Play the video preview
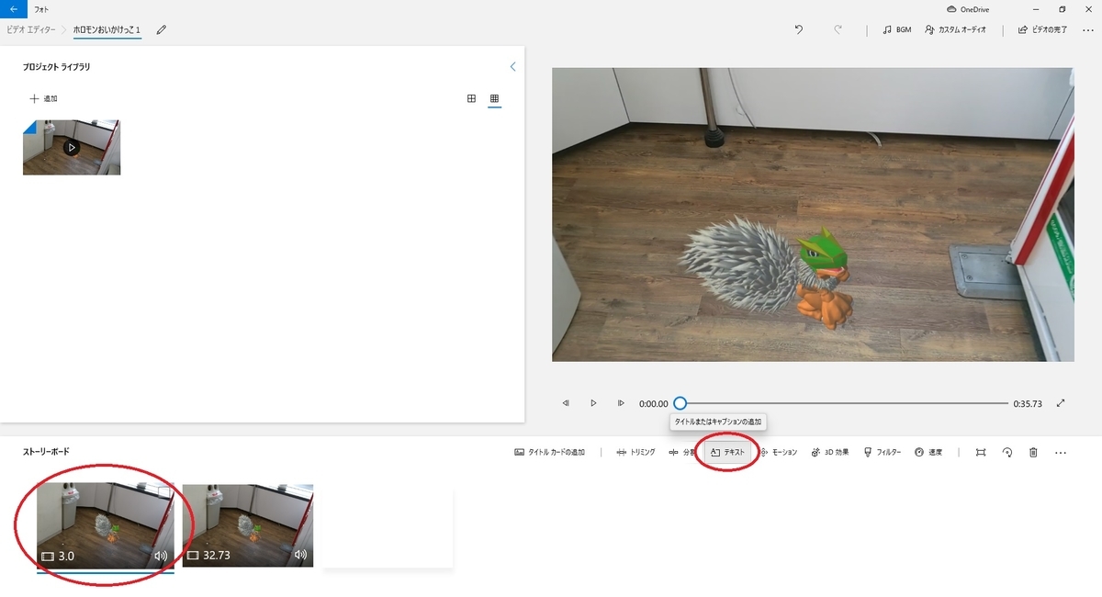This screenshot has width=1102, height=597. coord(593,403)
